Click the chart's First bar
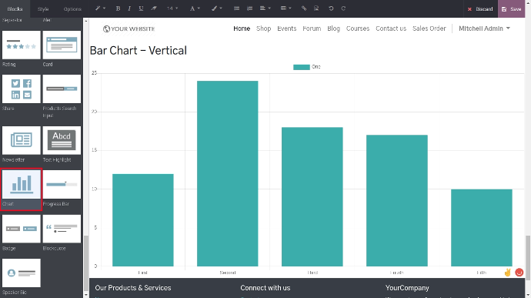Image resolution: width=531 pixels, height=298 pixels. [143, 220]
